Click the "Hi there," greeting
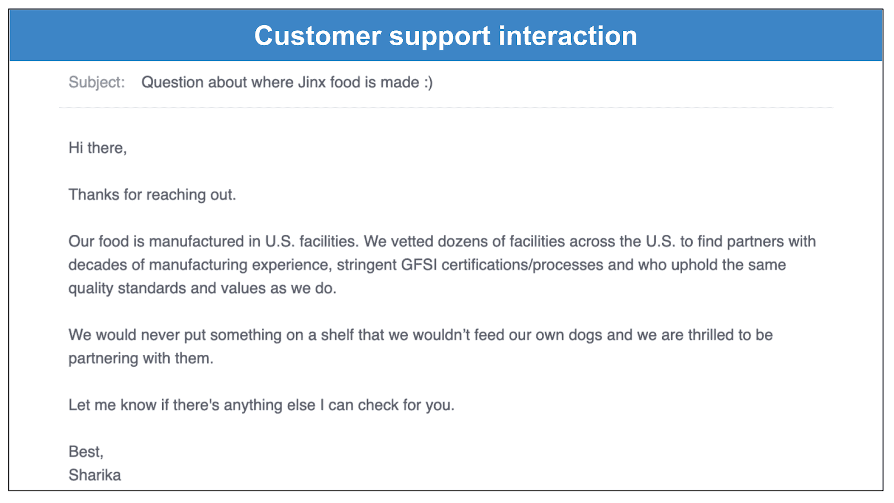 coord(98,148)
